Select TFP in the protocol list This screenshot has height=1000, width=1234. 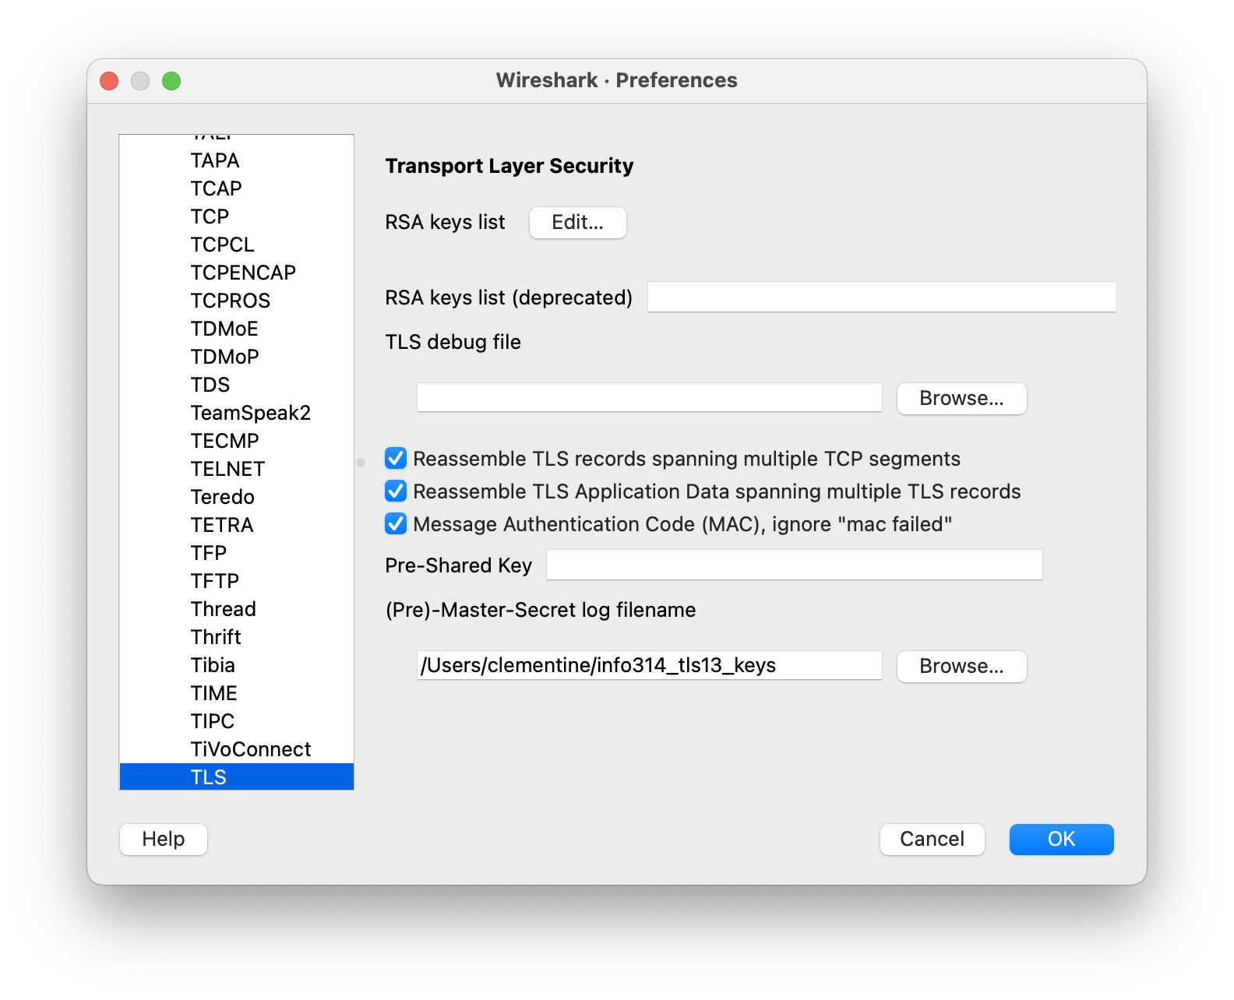237,553
